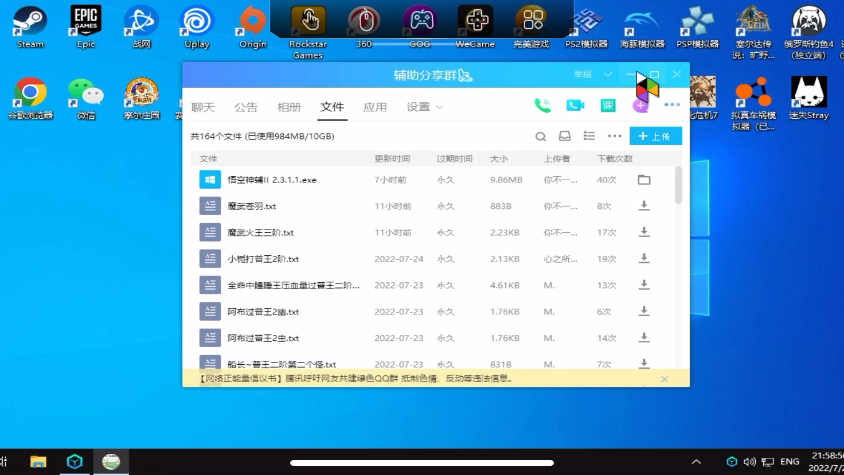844x475 pixels.
Task: Switch to the 聊天 tab
Action: point(203,107)
